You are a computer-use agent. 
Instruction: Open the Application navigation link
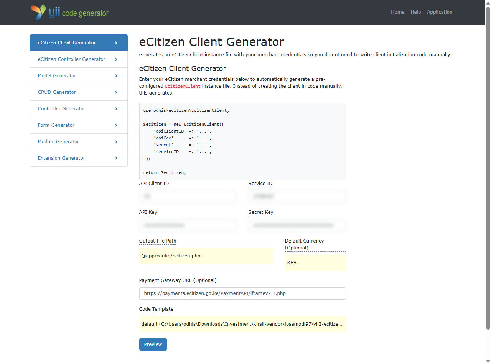(x=440, y=12)
